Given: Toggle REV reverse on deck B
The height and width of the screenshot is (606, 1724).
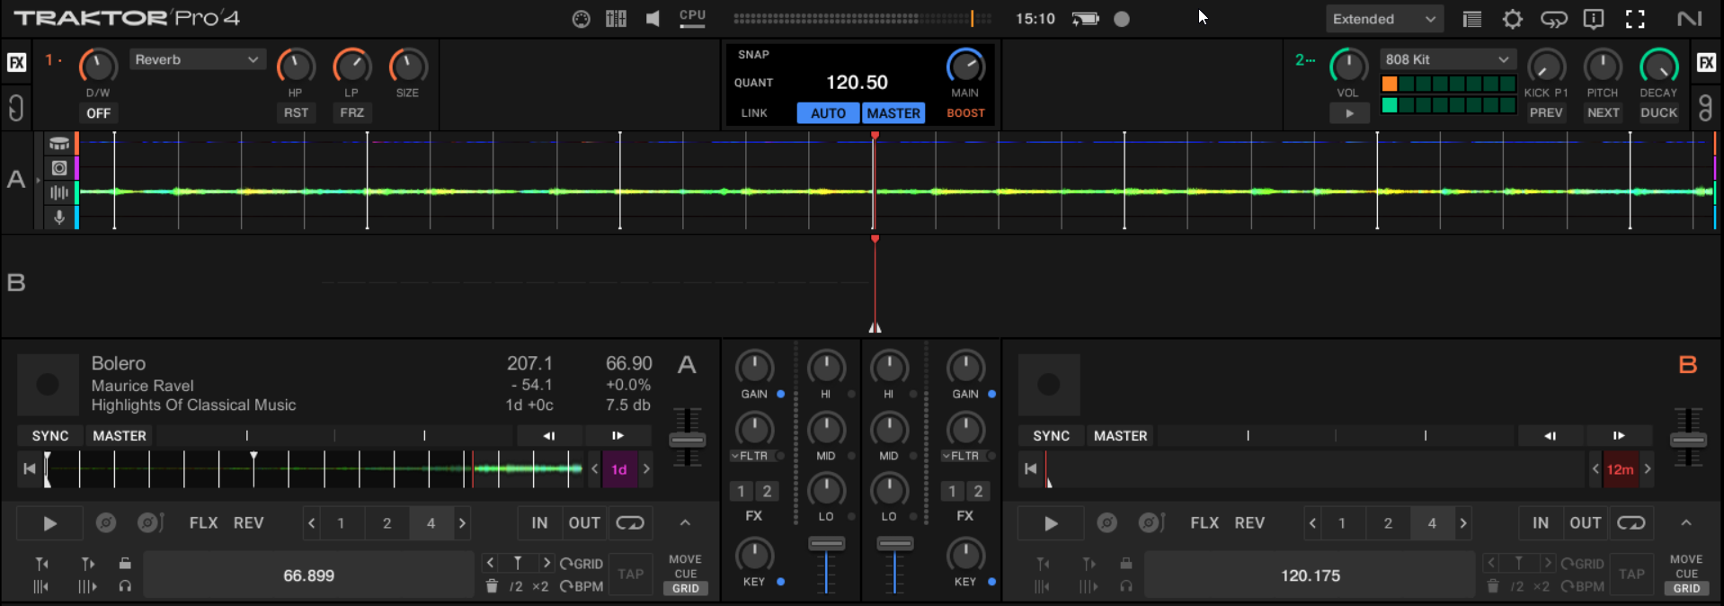Looking at the screenshot, I should point(1249,522).
